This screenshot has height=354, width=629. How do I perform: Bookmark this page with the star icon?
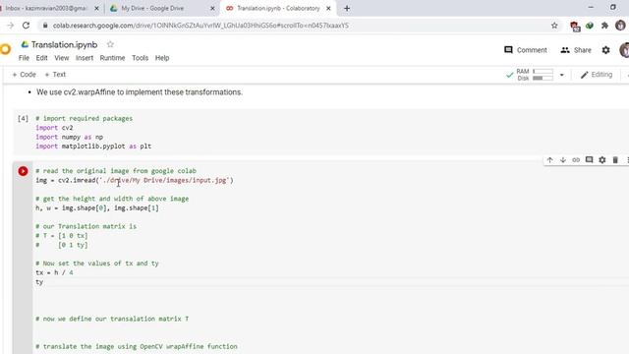(x=554, y=26)
